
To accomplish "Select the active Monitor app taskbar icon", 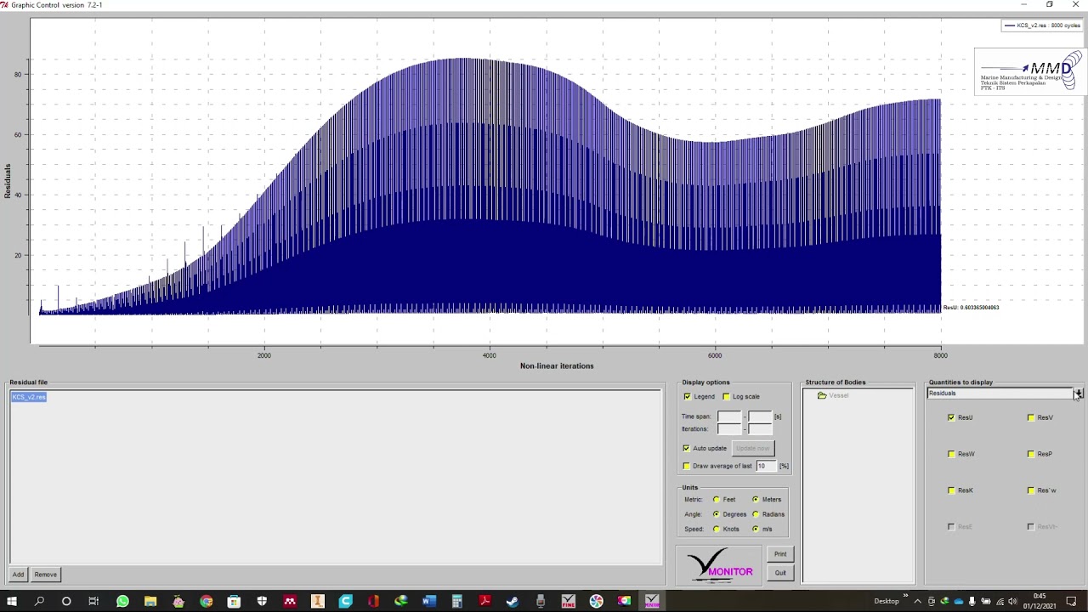I will pyautogui.click(x=652, y=602).
